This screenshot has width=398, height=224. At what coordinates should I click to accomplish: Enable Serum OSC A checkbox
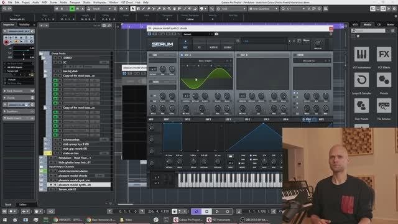click(182, 55)
